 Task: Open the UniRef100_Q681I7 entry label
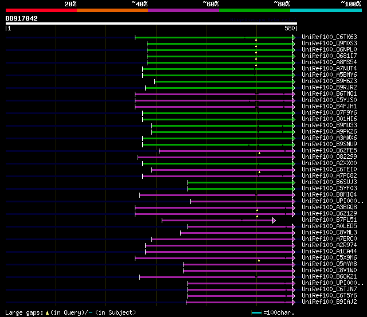pyautogui.click(x=329, y=56)
